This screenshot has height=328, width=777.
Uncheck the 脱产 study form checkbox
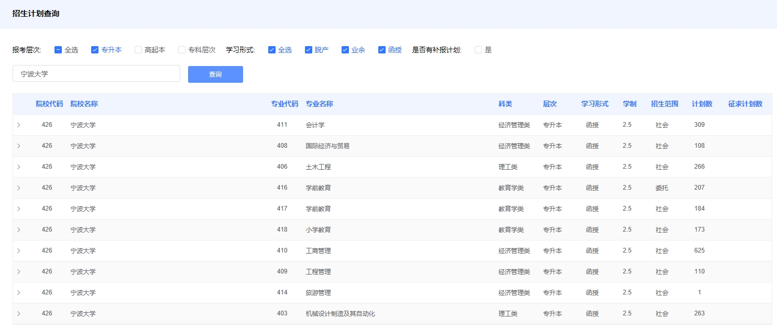coord(309,50)
